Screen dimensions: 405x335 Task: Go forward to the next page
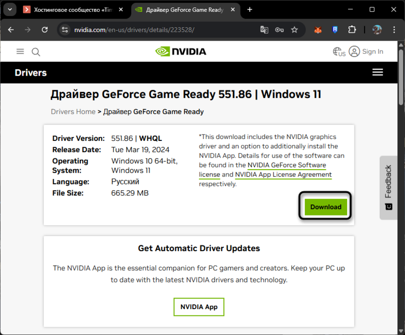[x=28, y=30]
